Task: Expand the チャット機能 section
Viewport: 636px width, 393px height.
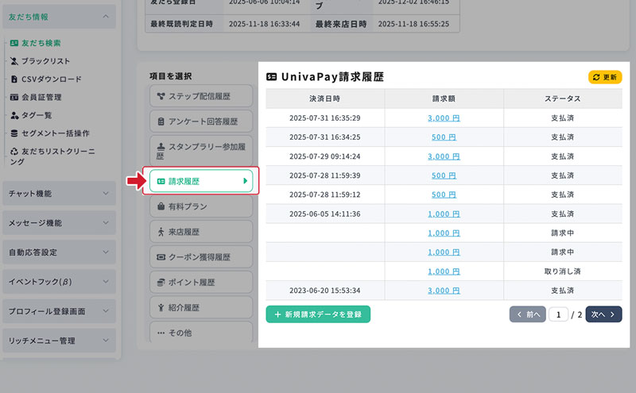Action: pyautogui.click(x=106, y=194)
